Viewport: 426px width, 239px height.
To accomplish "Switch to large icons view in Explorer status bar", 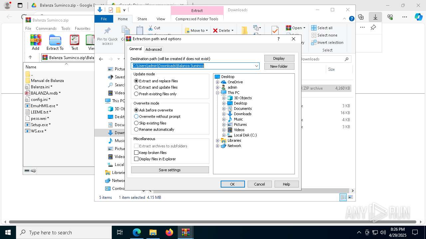I will [x=350, y=198].
